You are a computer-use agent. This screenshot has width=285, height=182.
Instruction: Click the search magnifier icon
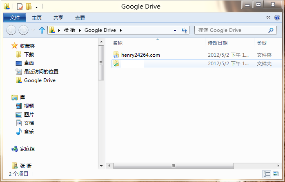coord(271,30)
